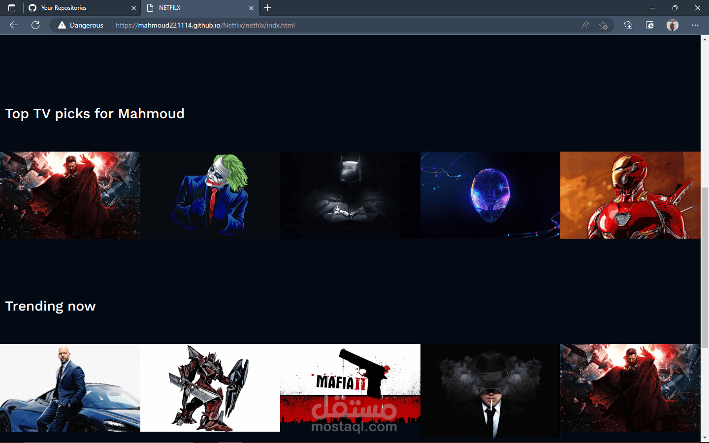
Task: Select the glowing alien head thumbnail
Action: coord(490,195)
